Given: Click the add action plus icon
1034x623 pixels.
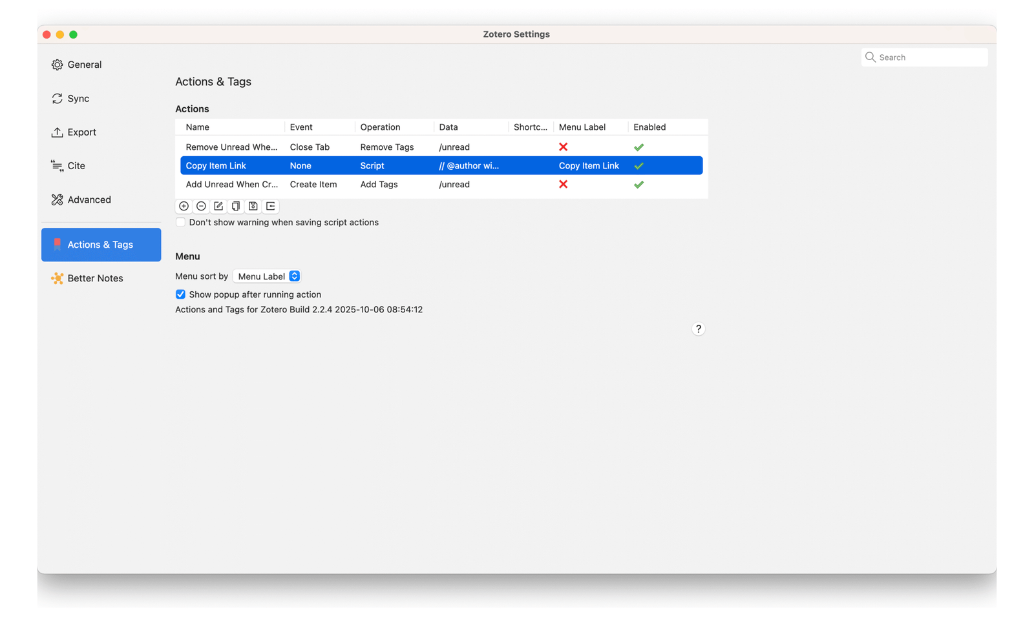Looking at the screenshot, I should coord(184,206).
